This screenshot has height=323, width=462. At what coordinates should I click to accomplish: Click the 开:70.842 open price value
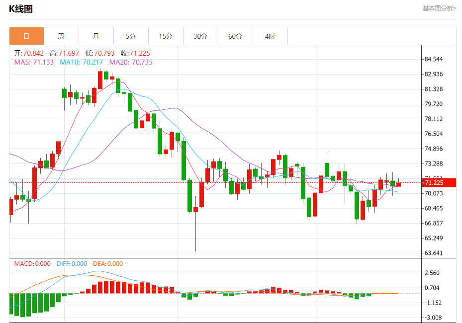(29, 53)
